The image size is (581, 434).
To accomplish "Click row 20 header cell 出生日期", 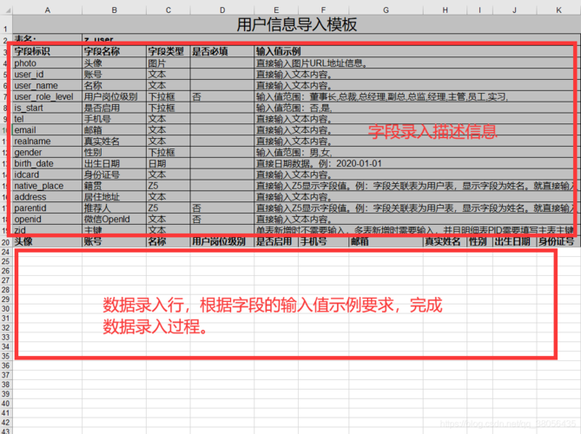I will [515, 241].
